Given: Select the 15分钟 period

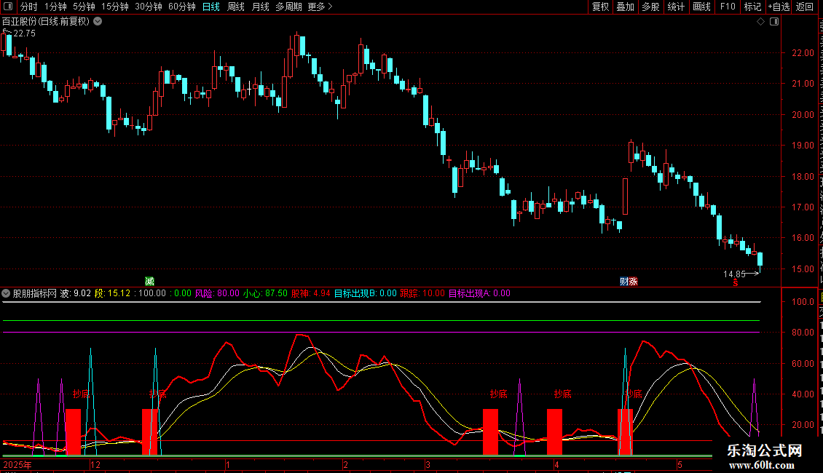Looking at the screenshot, I should pyautogui.click(x=114, y=7).
